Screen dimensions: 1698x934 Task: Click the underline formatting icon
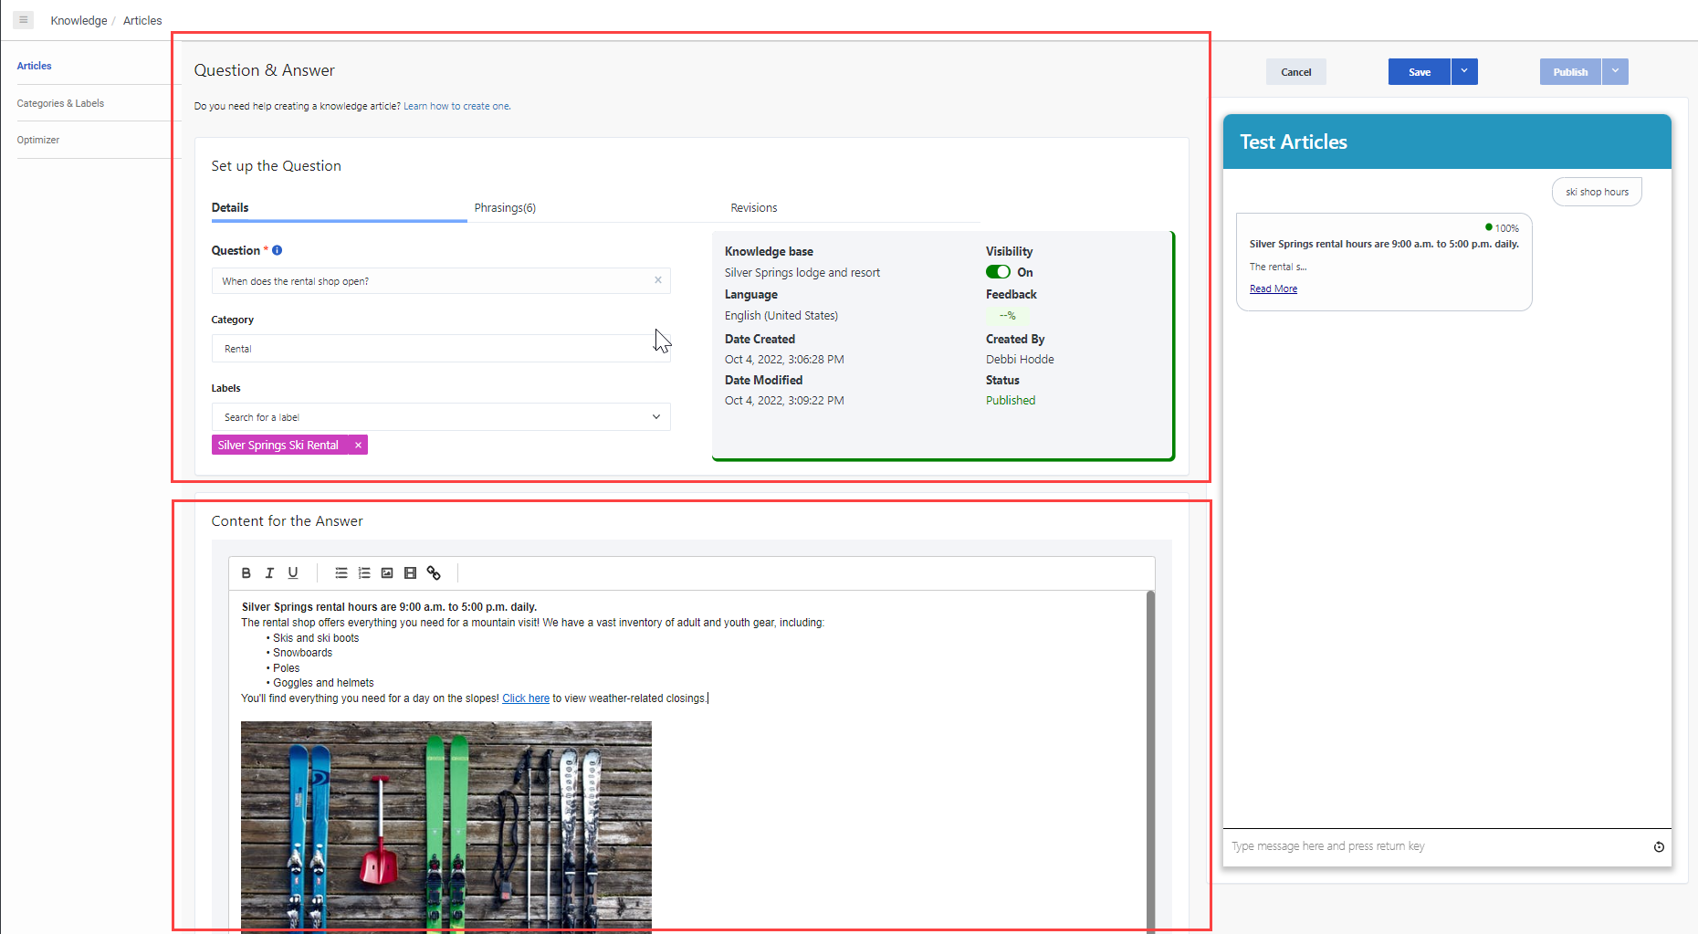(293, 573)
